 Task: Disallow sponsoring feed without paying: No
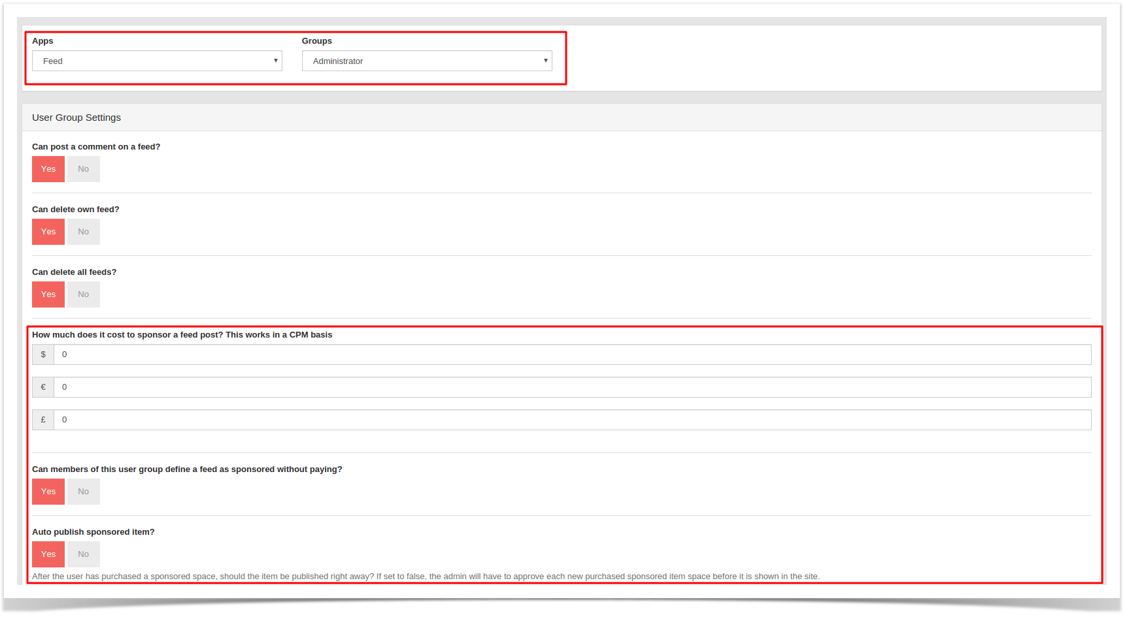point(84,492)
